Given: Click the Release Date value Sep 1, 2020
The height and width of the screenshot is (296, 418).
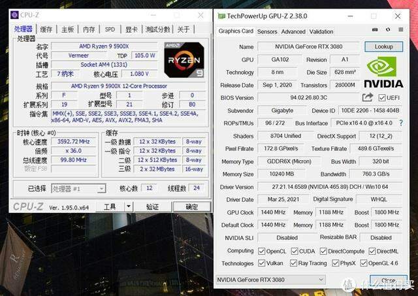Looking at the screenshot, I should [277, 85].
